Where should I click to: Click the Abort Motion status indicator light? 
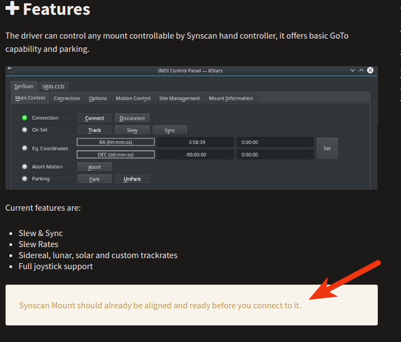pos(24,167)
